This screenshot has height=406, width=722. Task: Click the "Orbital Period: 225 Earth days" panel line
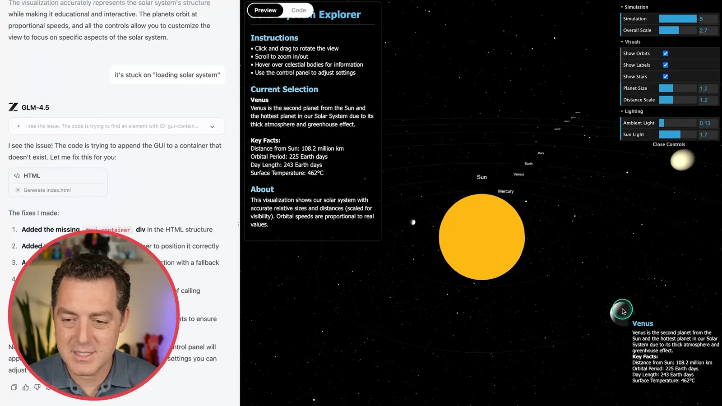(x=289, y=157)
